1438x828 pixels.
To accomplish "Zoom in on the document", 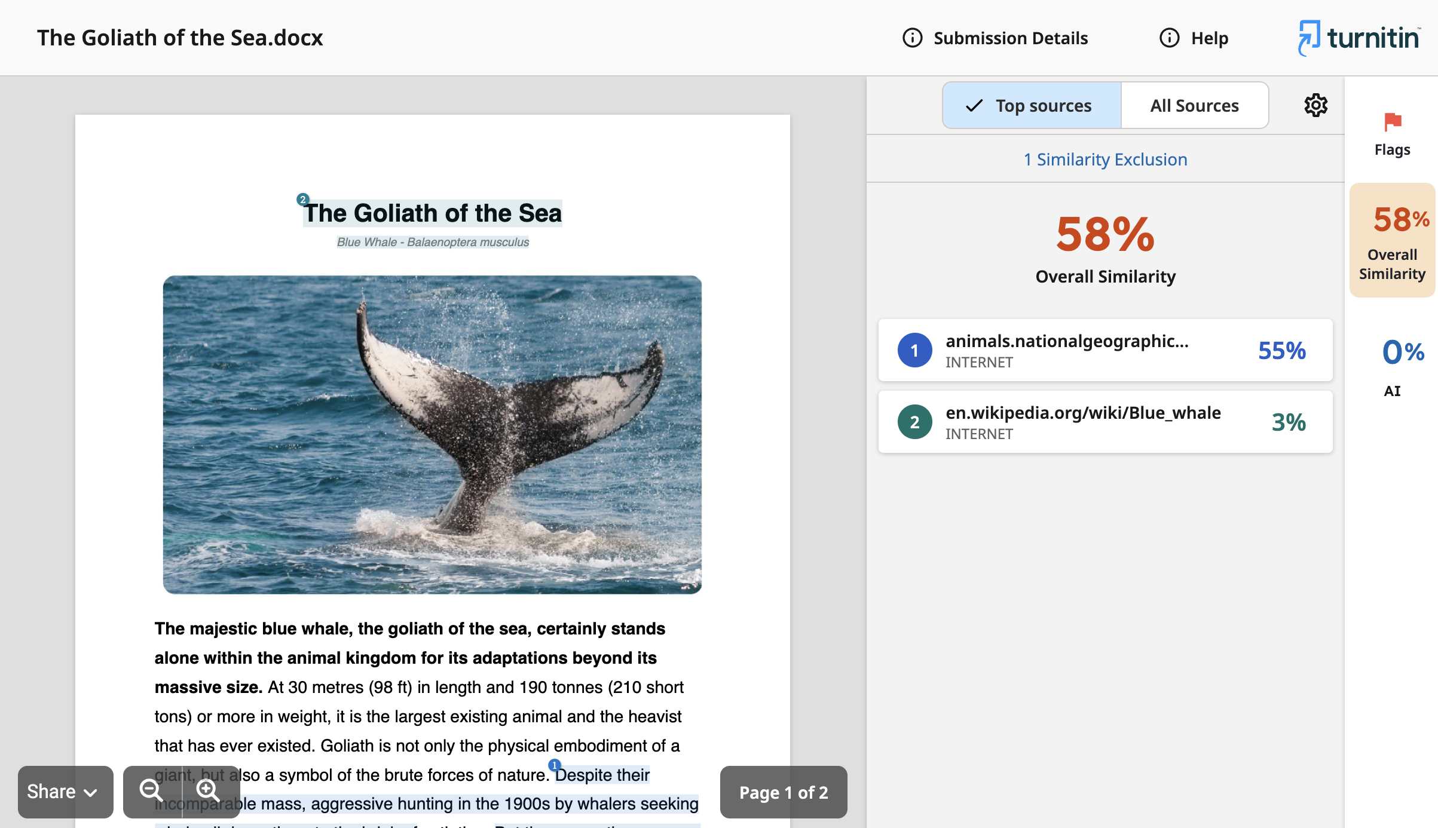I will (207, 792).
